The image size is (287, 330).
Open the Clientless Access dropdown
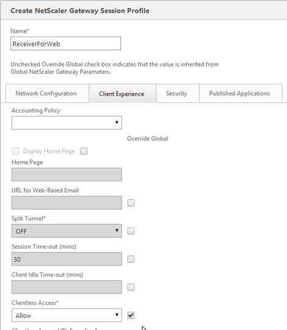[x=67, y=315]
